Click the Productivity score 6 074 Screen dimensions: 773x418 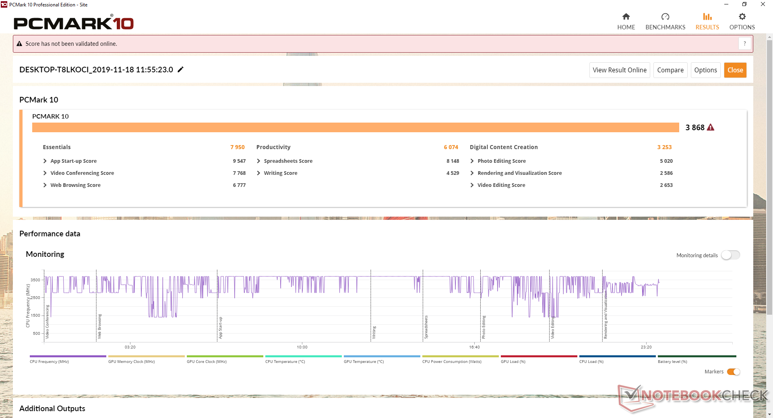point(451,147)
